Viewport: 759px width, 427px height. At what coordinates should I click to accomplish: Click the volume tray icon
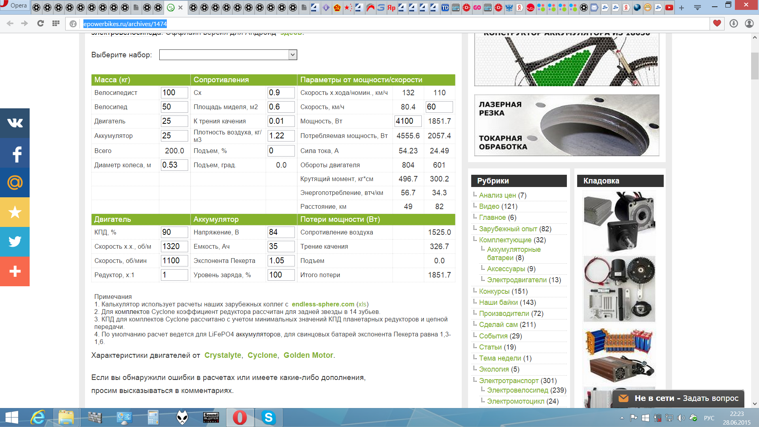681,418
